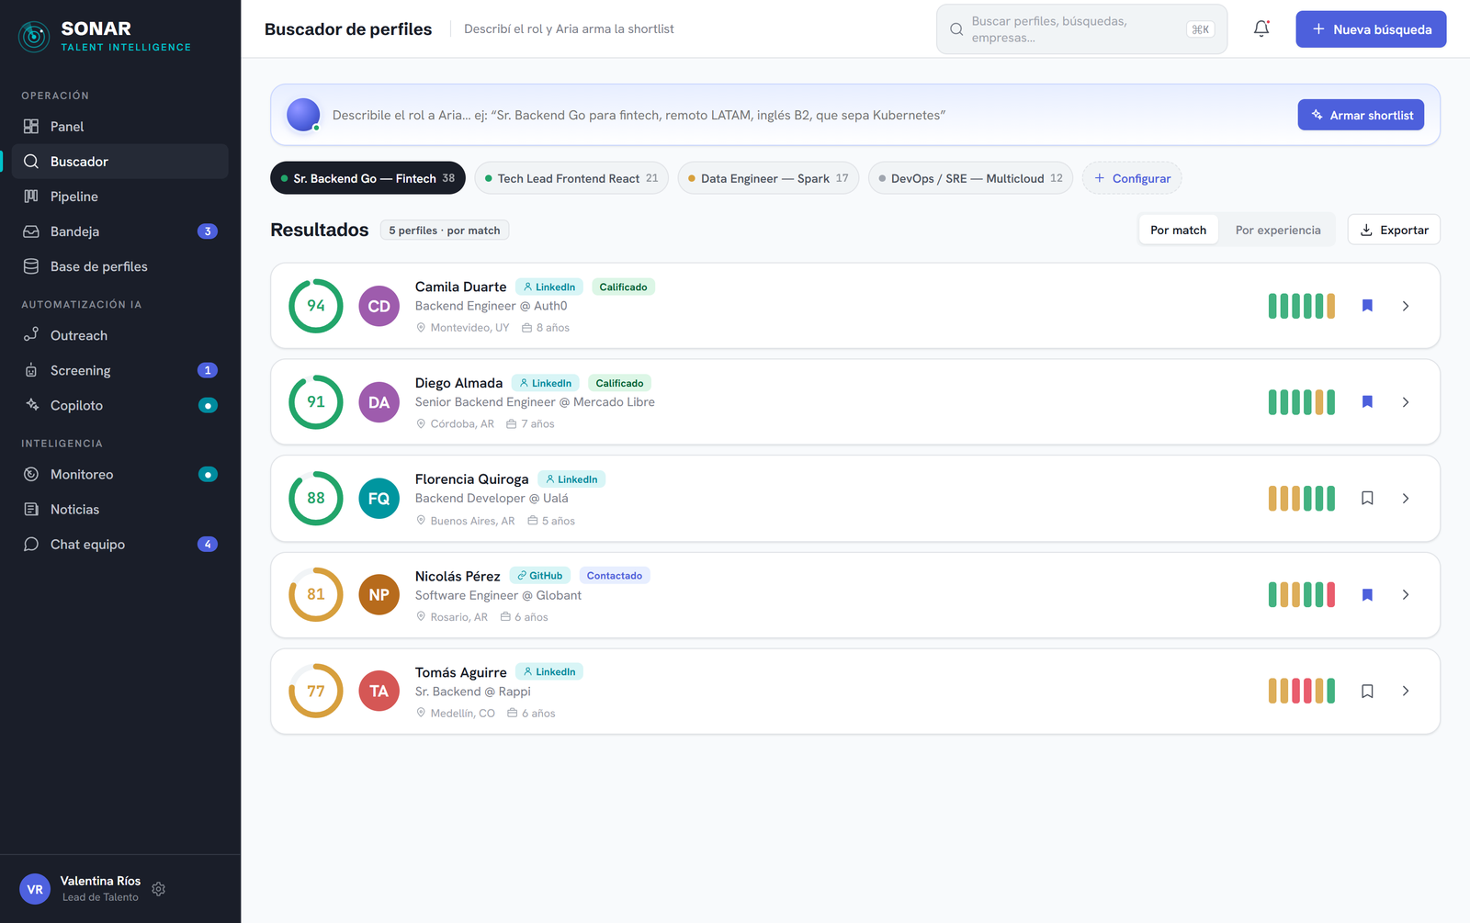Viewport: 1470px width, 923px height.
Task: Open Tomás Aguirre's TA avatar
Action: 379,691
